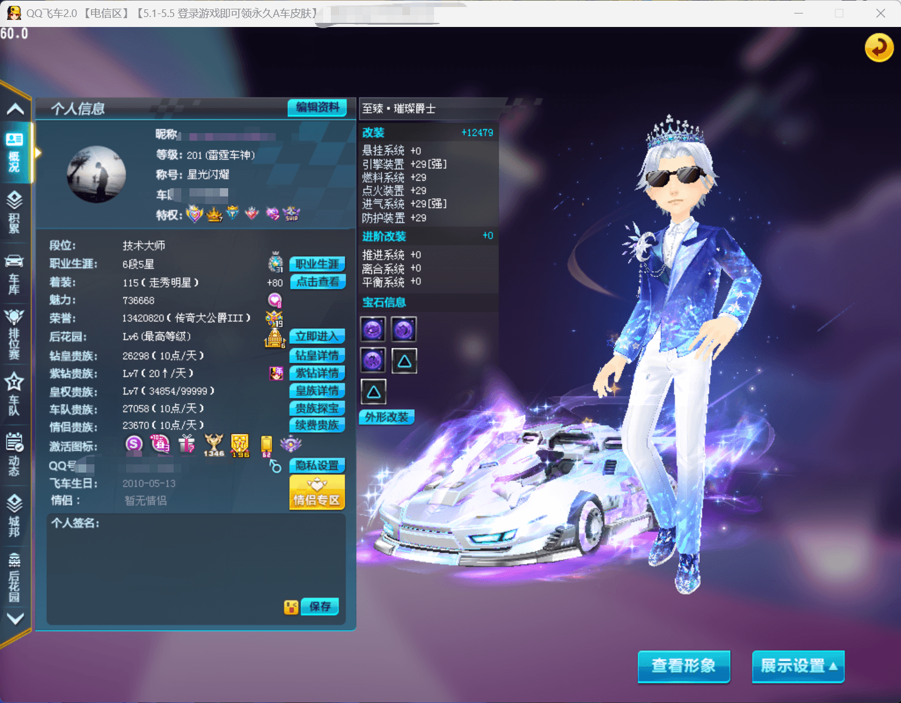Click the gold crown privilege icon
The width and height of the screenshot is (901, 703).
[214, 215]
